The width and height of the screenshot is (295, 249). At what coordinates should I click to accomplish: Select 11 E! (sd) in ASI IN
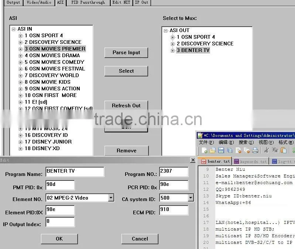pos(36,102)
